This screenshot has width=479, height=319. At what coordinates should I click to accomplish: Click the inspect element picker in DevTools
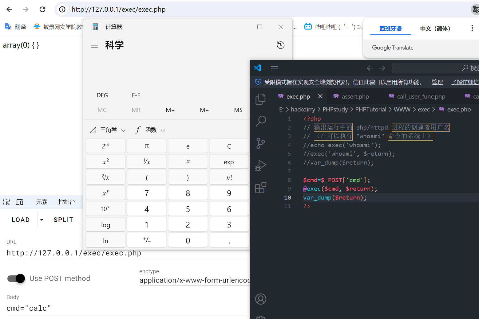click(6, 202)
